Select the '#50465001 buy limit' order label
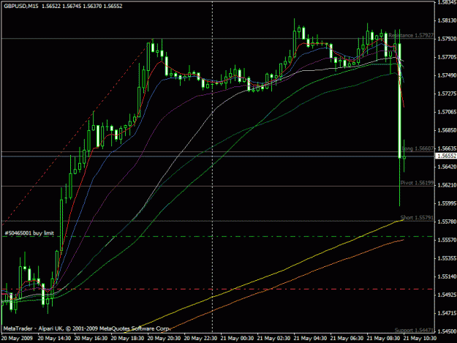 pos(29,233)
